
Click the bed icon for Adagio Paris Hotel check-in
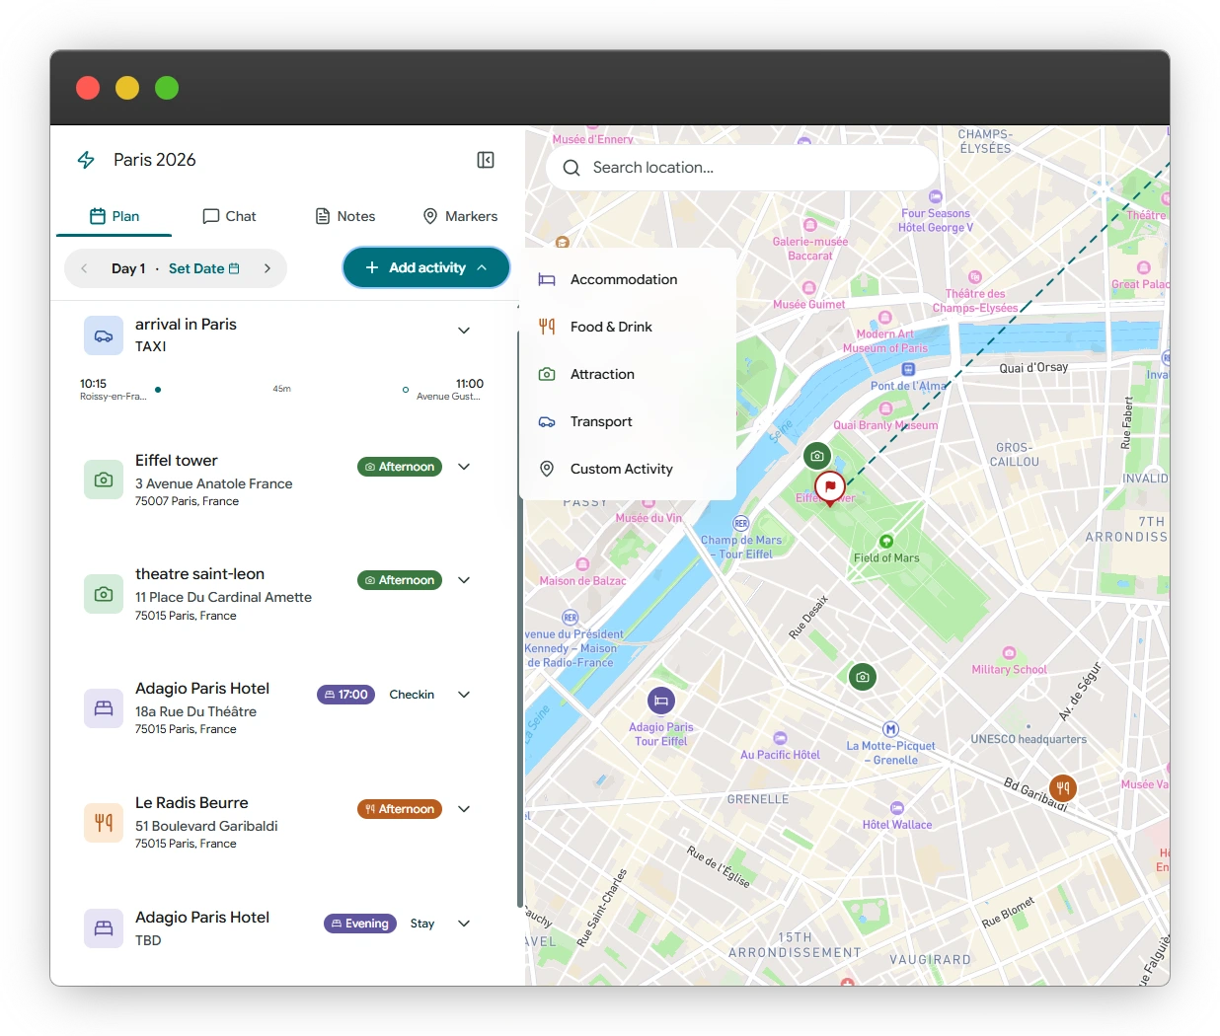[104, 708]
